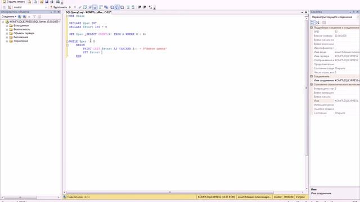The width and height of the screenshot is (360, 202).
Task: Uncomment the selected lines icon
Action: 133,7
